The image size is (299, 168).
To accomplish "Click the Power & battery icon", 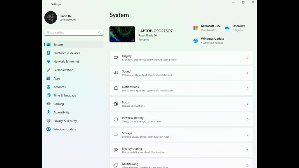I will coord(116,119).
